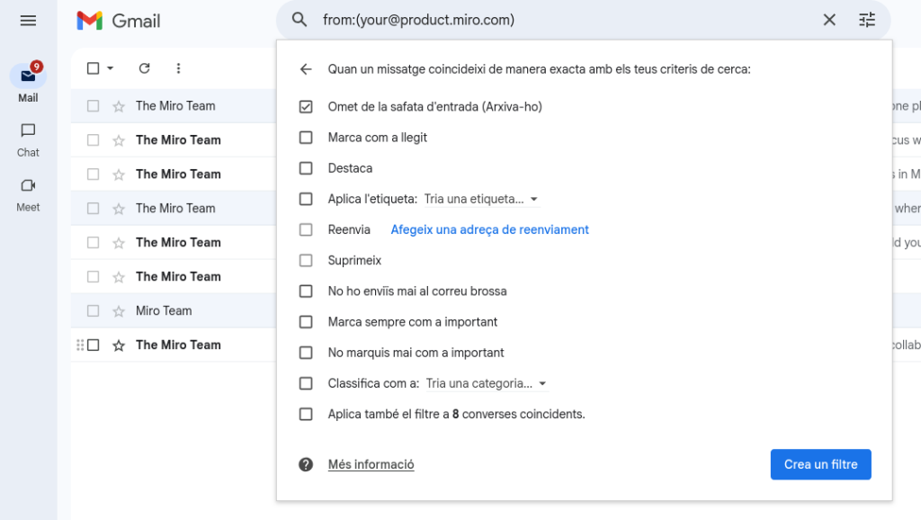Open search options sliders icon
Viewport: 921px width, 520px height.
(x=867, y=20)
